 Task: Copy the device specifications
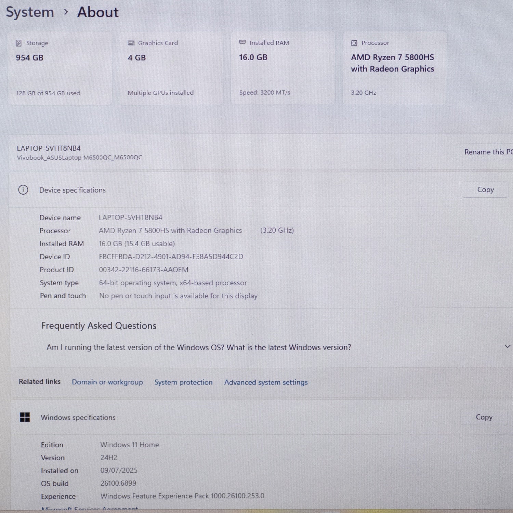(485, 189)
